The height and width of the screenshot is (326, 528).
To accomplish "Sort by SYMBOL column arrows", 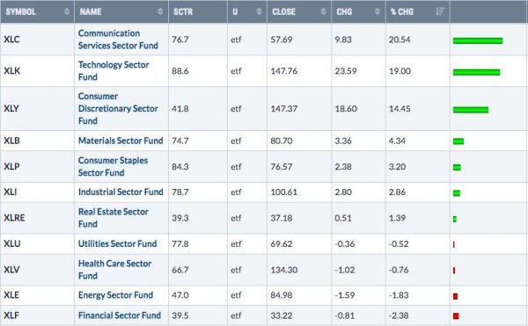I will 67,11.
